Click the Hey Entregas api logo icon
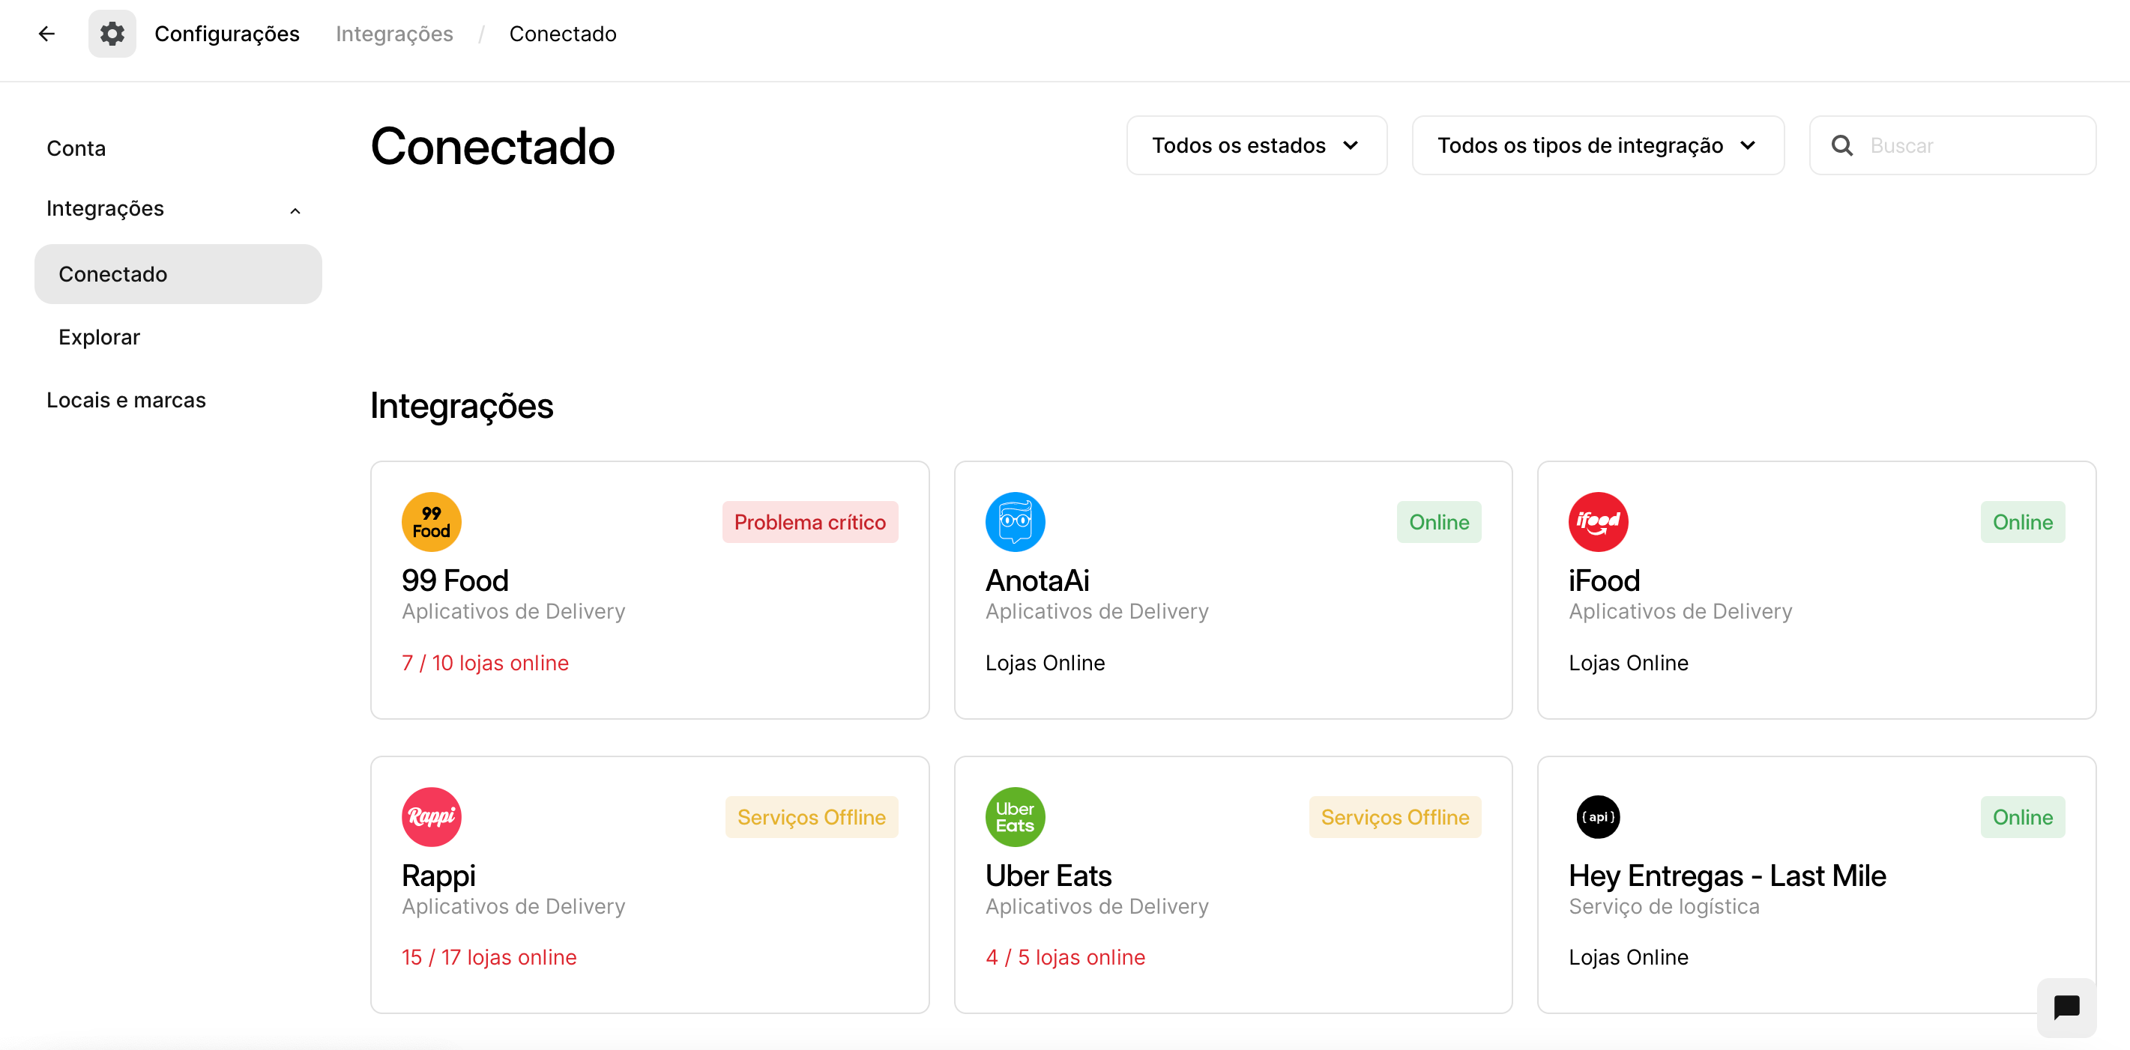This screenshot has height=1050, width=2130. click(1598, 817)
